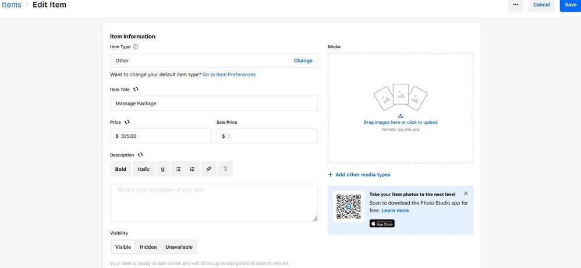The width and height of the screenshot is (581, 268).
Task: Set visibility to Unavailable
Action: coord(179,247)
